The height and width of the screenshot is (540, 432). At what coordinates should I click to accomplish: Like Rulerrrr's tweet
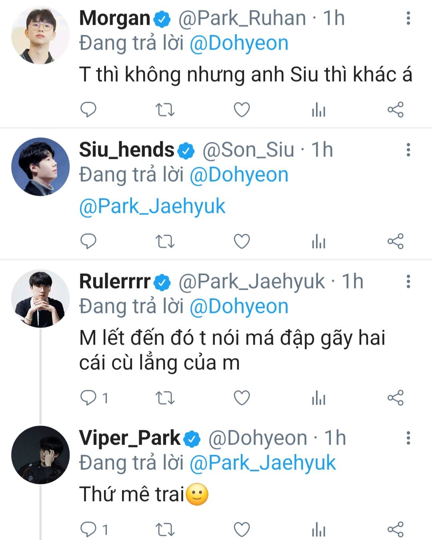point(242,397)
